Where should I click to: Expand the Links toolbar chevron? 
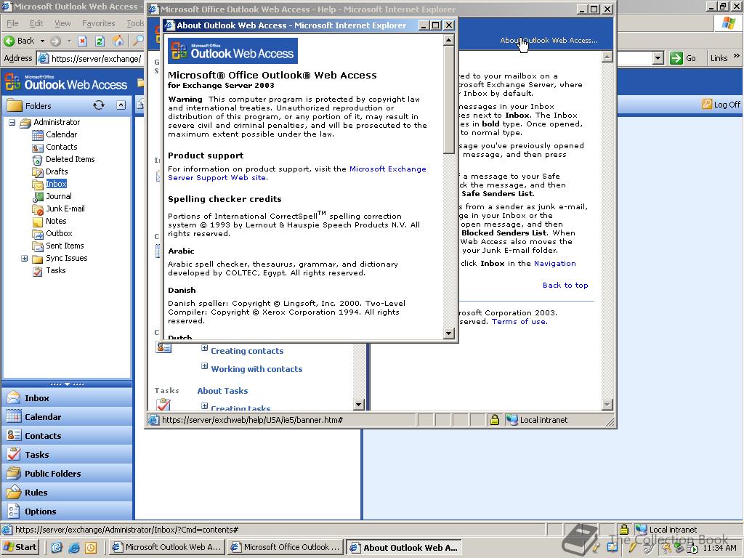point(737,56)
